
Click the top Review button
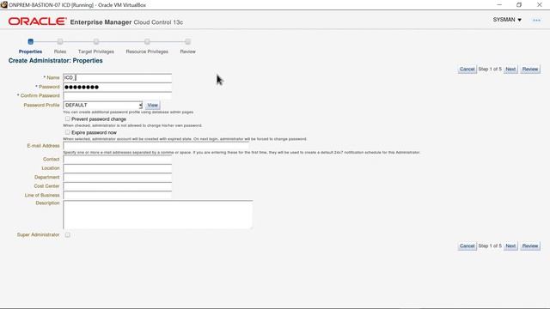click(529, 69)
